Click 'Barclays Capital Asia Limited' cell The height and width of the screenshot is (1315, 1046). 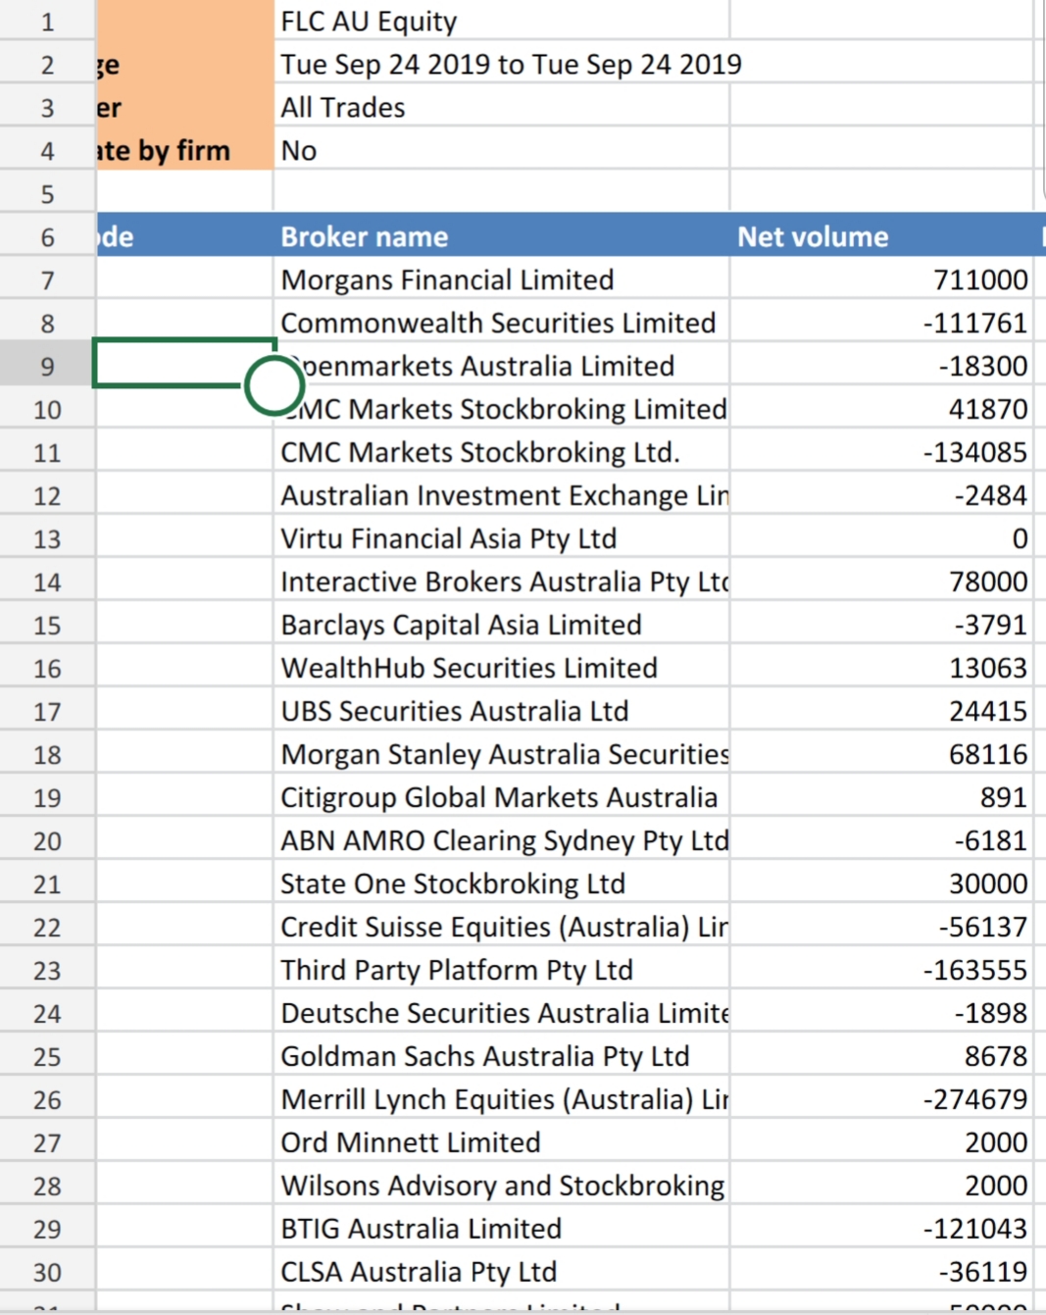point(501,625)
